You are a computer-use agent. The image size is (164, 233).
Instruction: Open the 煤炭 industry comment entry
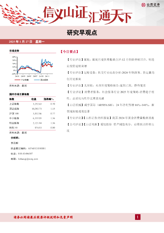click(111, 63)
